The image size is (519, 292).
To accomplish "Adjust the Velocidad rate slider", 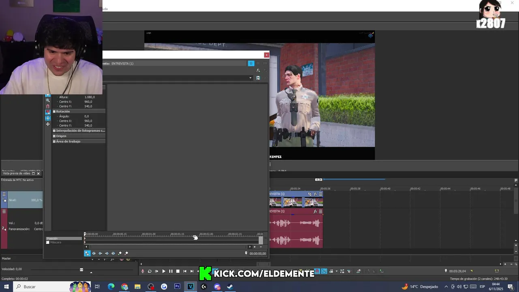I will pyautogui.click(x=81, y=270).
